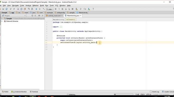Click the Paste clipboard icon
174x97 pixels.
click(25, 9)
